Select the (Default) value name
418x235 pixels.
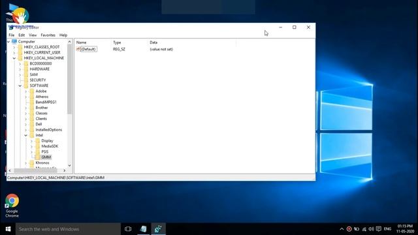[89, 49]
